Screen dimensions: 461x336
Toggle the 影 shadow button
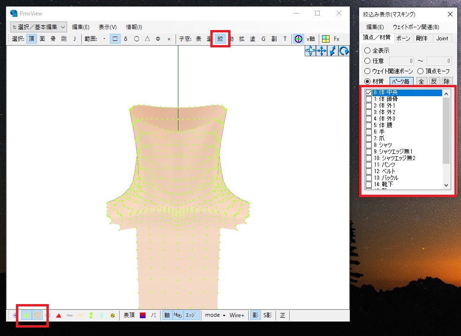pos(255,315)
